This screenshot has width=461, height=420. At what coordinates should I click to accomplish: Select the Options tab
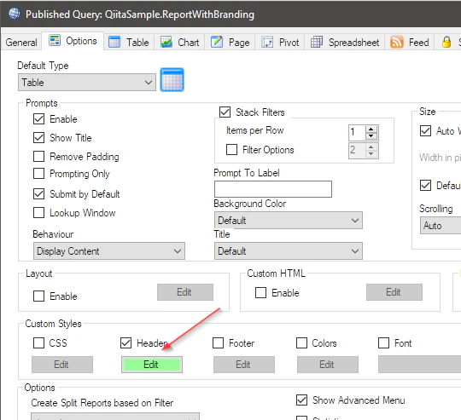point(73,41)
